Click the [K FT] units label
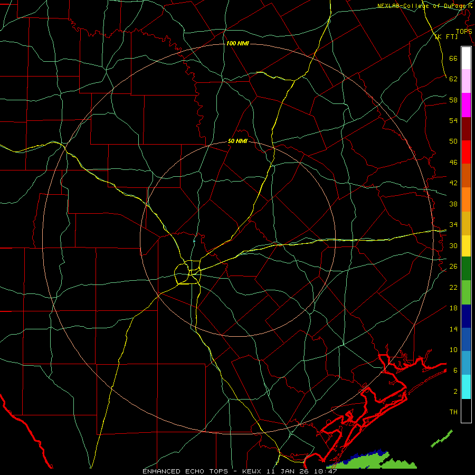Viewport: 475px width, 475px height. coord(446,36)
